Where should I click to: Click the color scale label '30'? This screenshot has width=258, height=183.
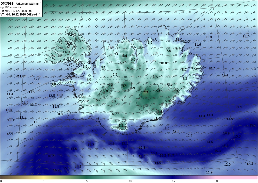216,181
